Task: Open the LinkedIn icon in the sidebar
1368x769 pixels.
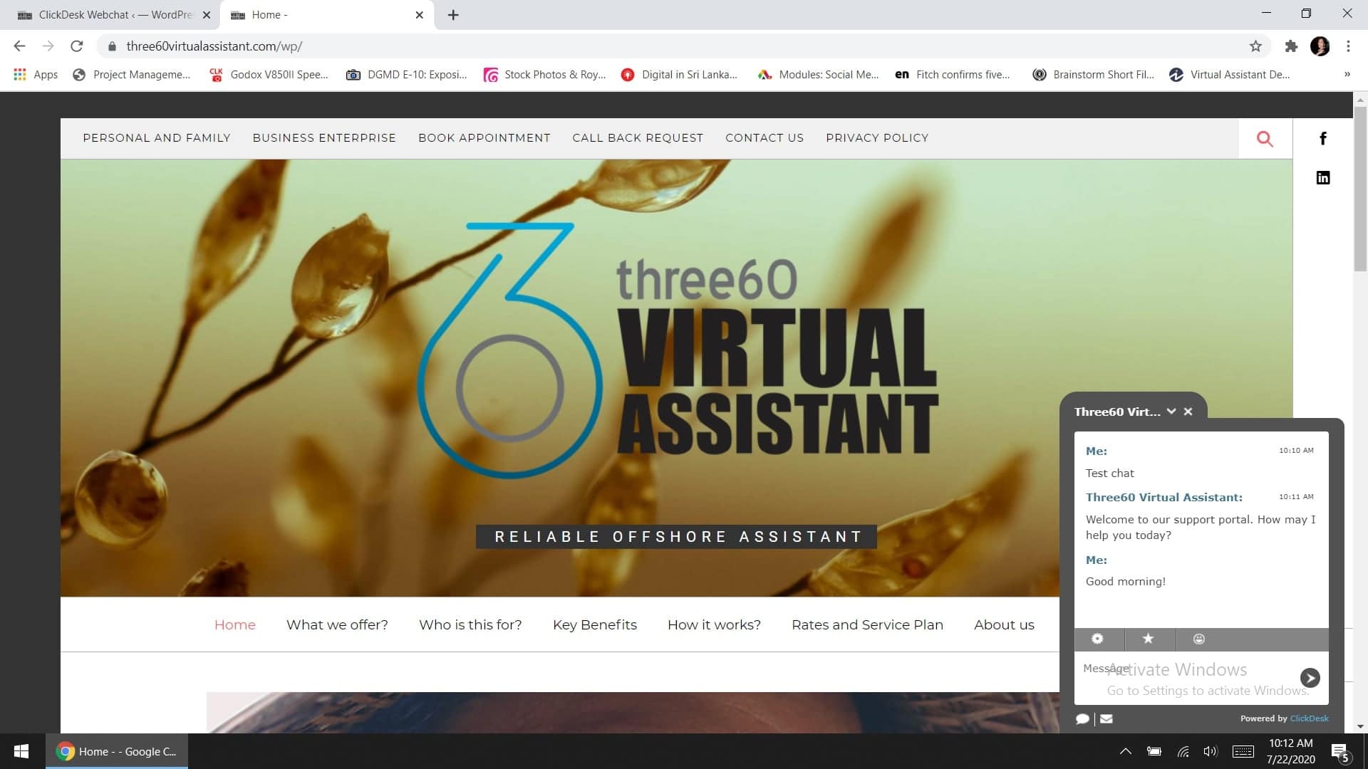Action: click(1322, 177)
